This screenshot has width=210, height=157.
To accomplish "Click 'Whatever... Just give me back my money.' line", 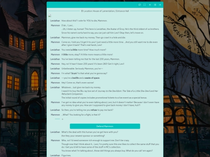I will click(x=81, y=88).
